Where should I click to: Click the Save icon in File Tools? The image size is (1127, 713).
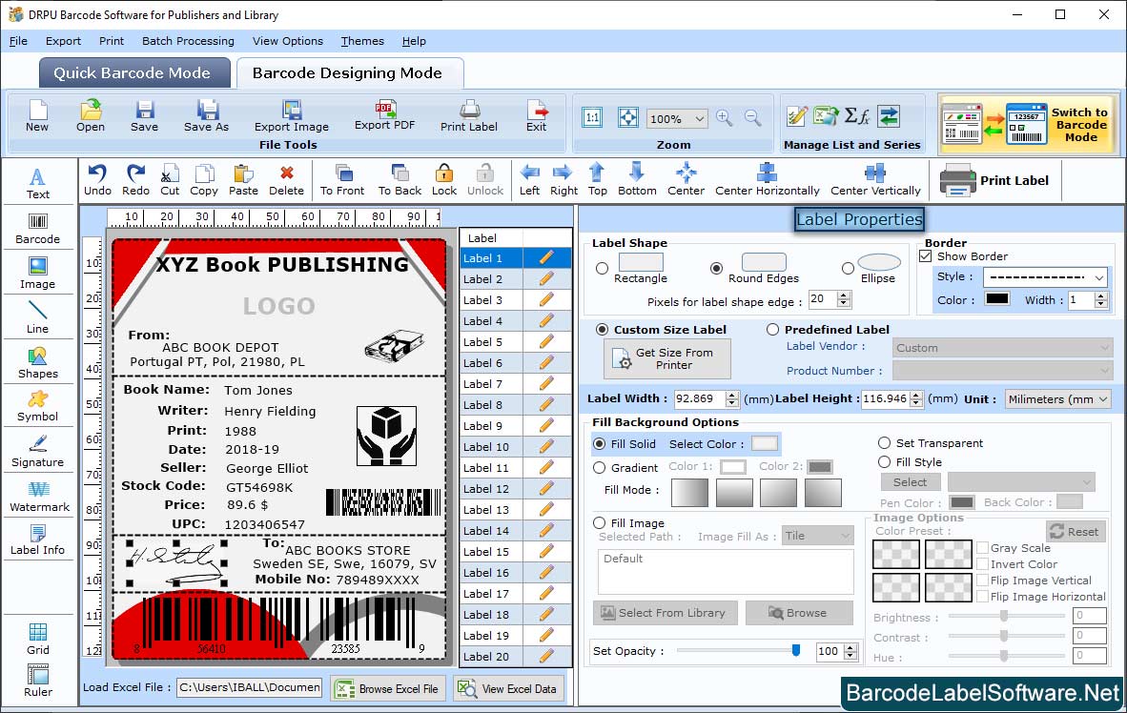click(145, 116)
